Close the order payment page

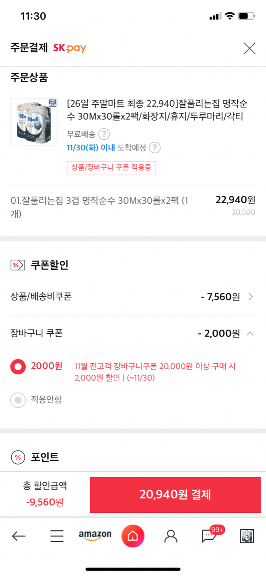click(249, 48)
